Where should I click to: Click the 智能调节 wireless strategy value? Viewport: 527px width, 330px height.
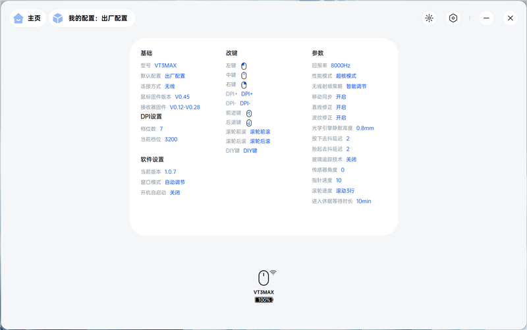pyautogui.click(x=356, y=86)
